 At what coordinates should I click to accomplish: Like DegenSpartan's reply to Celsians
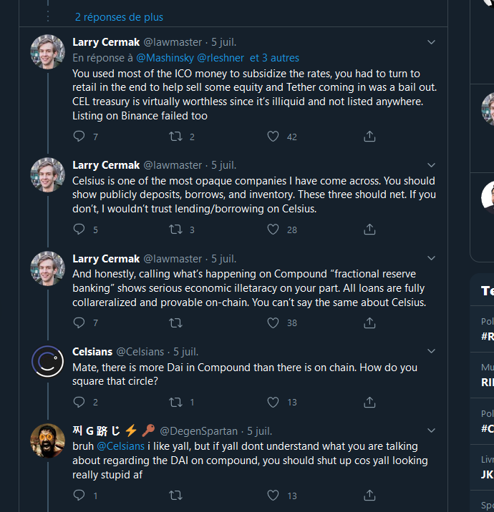pyautogui.click(x=273, y=495)
